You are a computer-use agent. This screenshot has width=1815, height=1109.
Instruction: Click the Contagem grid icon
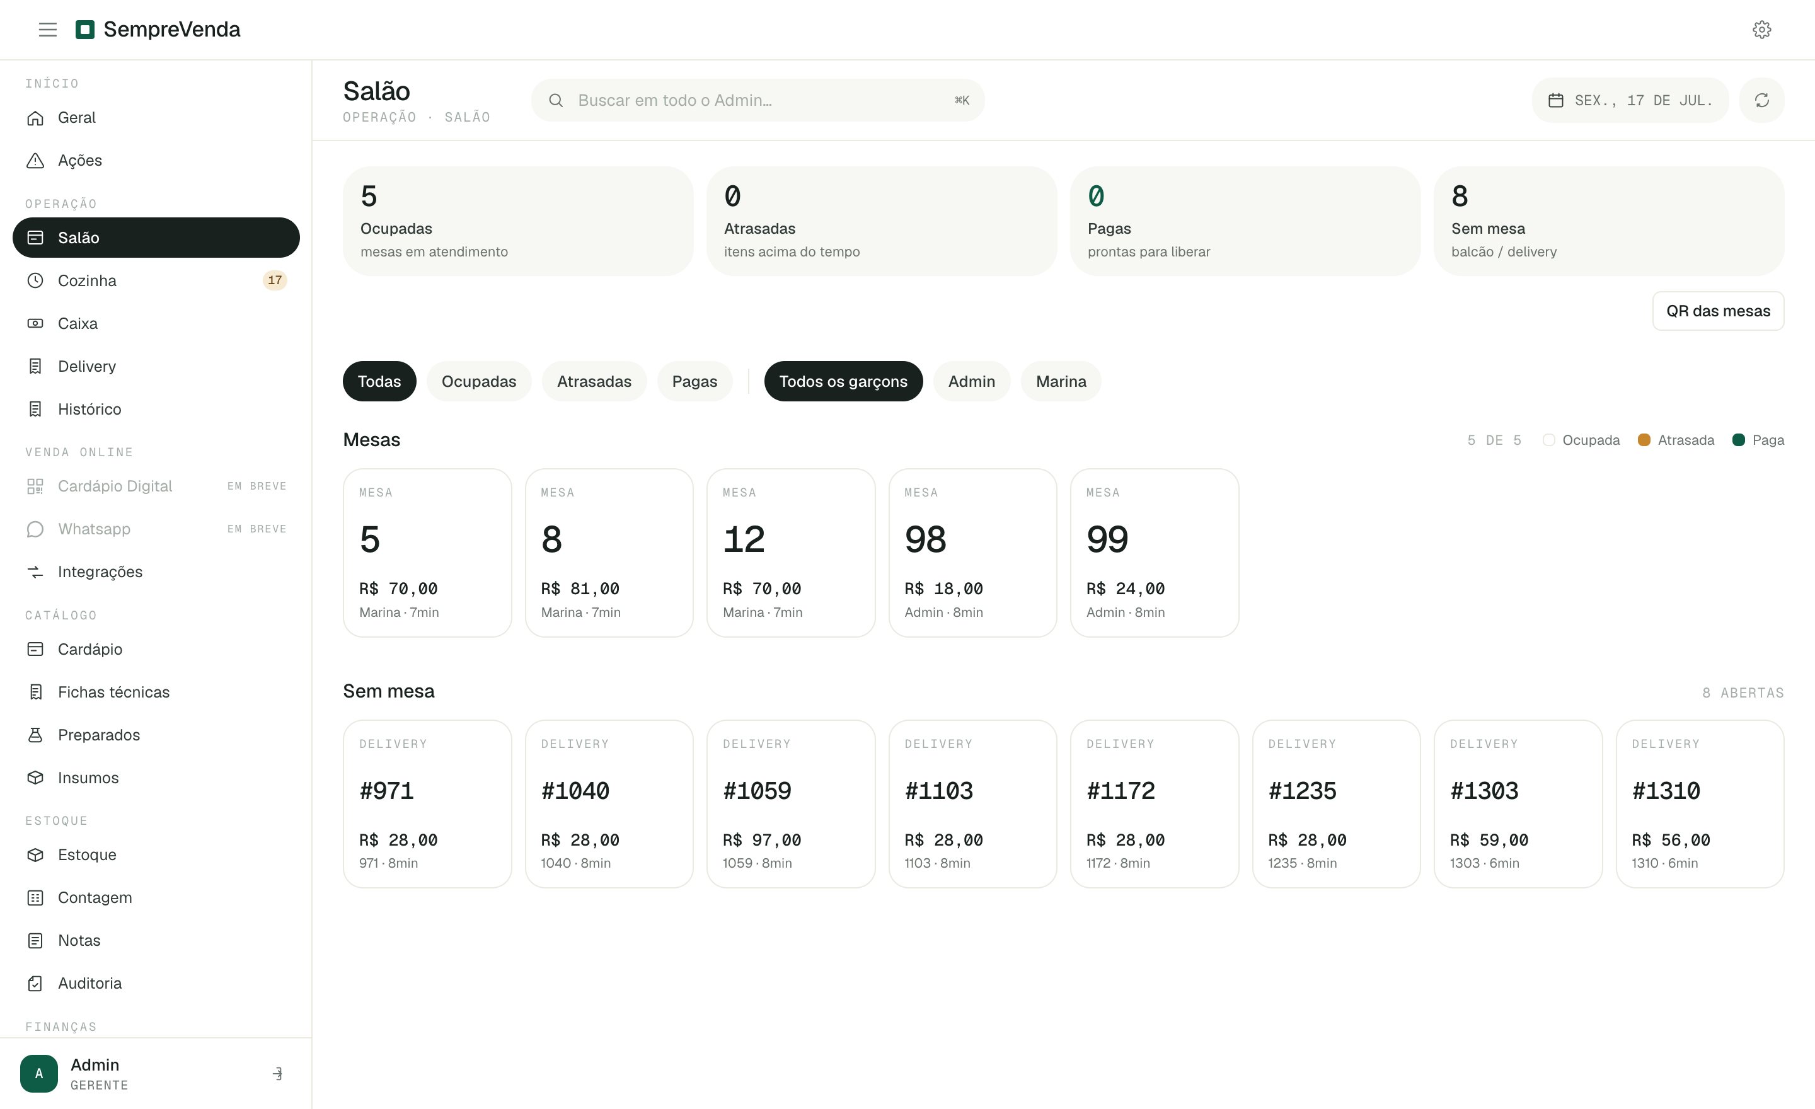35,897
